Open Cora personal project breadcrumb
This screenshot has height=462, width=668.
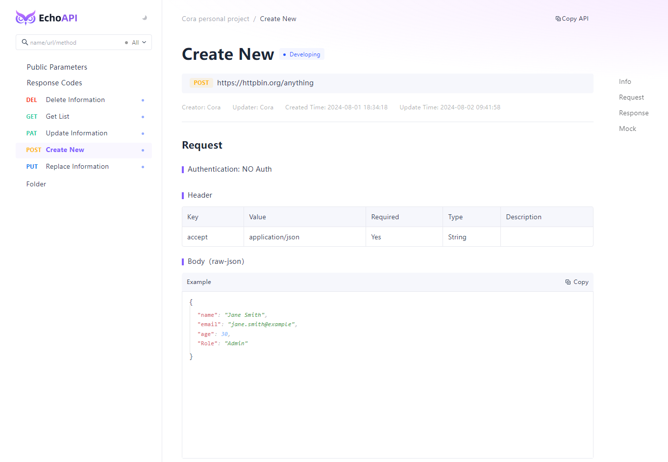pos(216,19)
